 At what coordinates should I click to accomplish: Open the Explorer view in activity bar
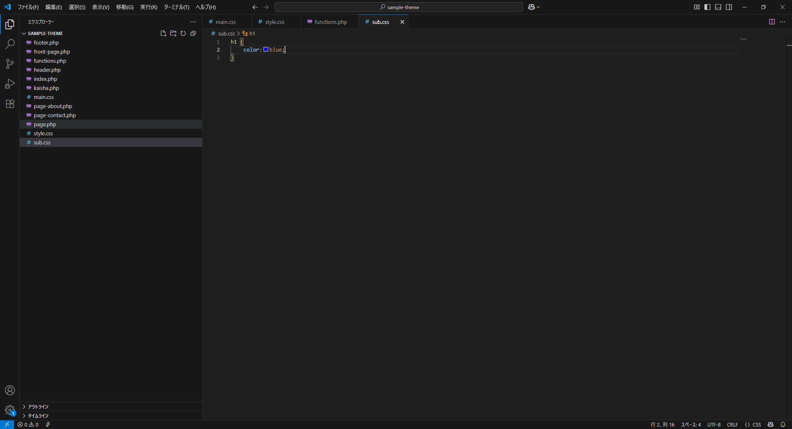(x=10, y=24)
